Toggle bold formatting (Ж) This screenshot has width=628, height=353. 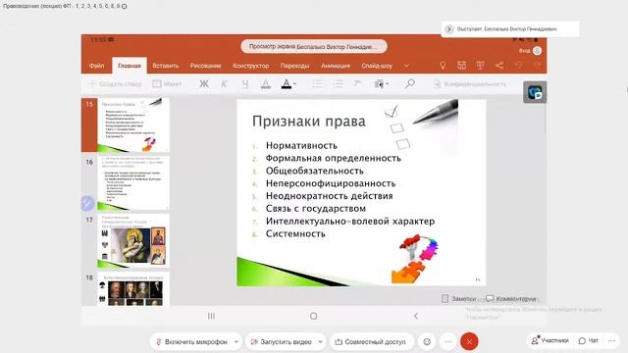pos(204,83)
